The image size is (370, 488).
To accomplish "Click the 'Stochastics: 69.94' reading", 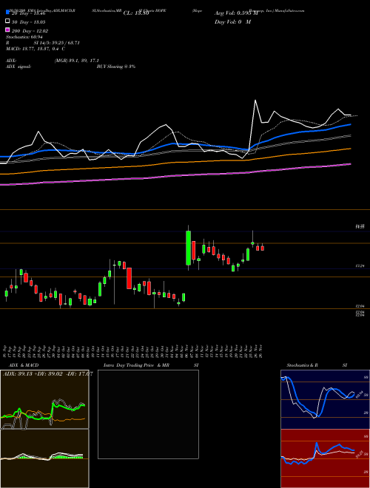I will [24, 37].
